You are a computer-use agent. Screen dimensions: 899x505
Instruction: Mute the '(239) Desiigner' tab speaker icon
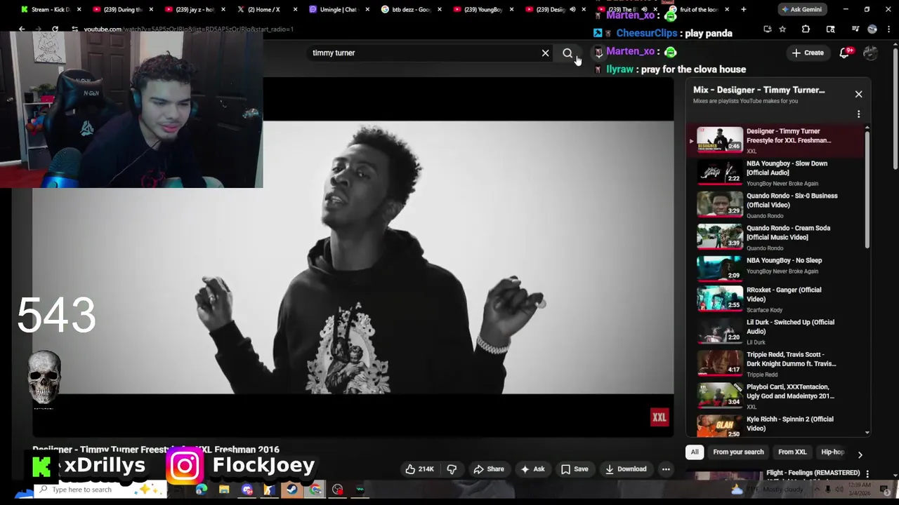pos(572,9)
